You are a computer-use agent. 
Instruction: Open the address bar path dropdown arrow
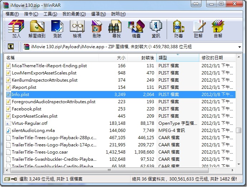click(x=239, y=47)
